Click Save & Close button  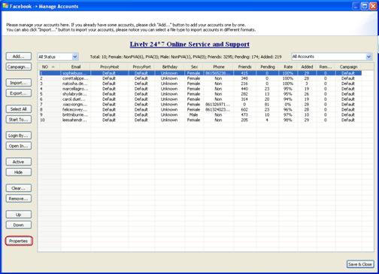coord(360,264)
